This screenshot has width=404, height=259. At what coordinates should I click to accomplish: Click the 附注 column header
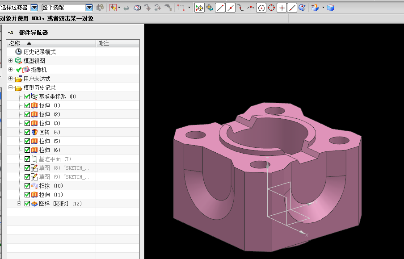[104, 43]
